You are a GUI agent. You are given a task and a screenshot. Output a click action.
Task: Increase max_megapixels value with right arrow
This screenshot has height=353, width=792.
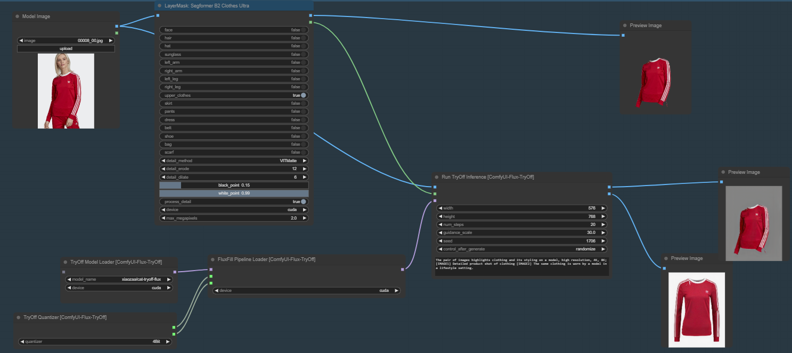coord(305,218)
